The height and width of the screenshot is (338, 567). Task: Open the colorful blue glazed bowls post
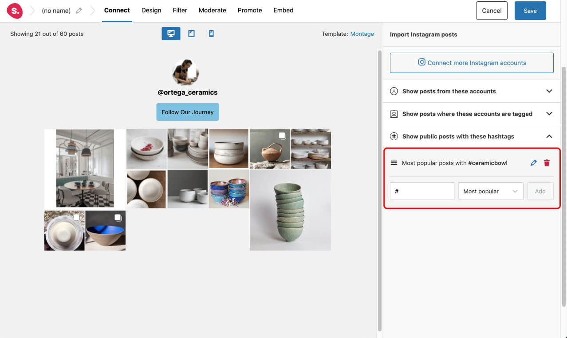[228, 189]
